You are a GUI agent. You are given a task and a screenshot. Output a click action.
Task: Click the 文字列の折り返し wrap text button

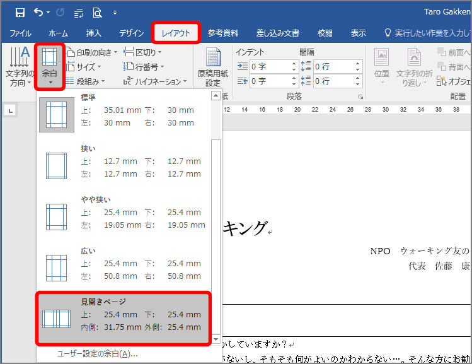(x=414, y=67)
